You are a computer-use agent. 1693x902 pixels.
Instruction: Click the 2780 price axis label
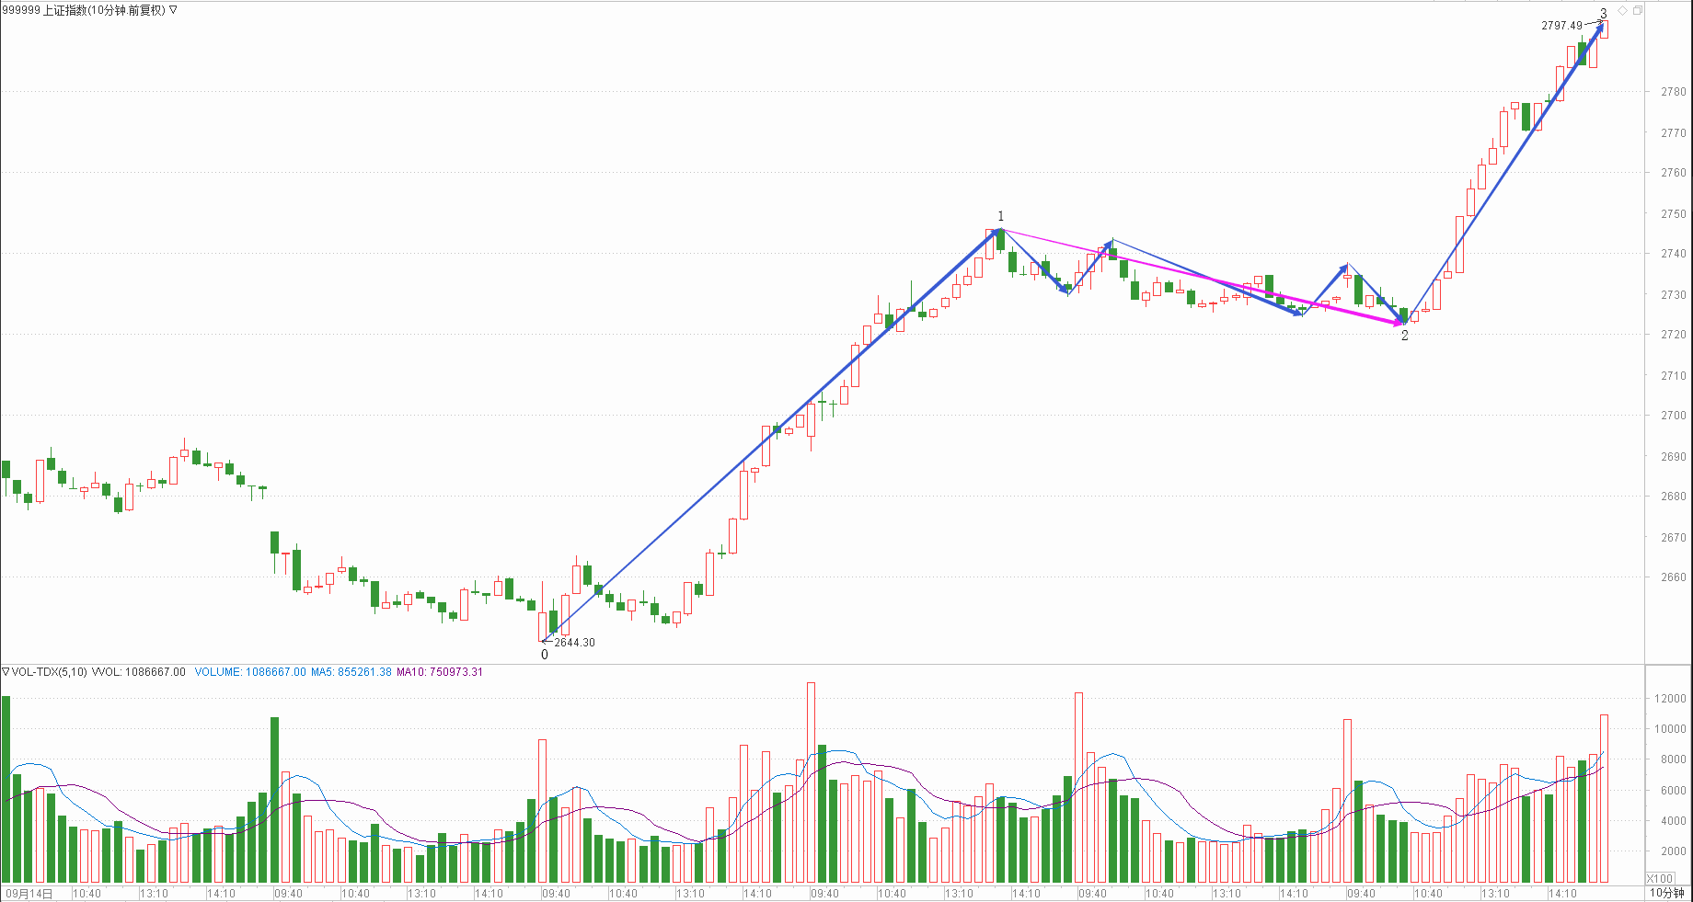tap(1673, 92)
